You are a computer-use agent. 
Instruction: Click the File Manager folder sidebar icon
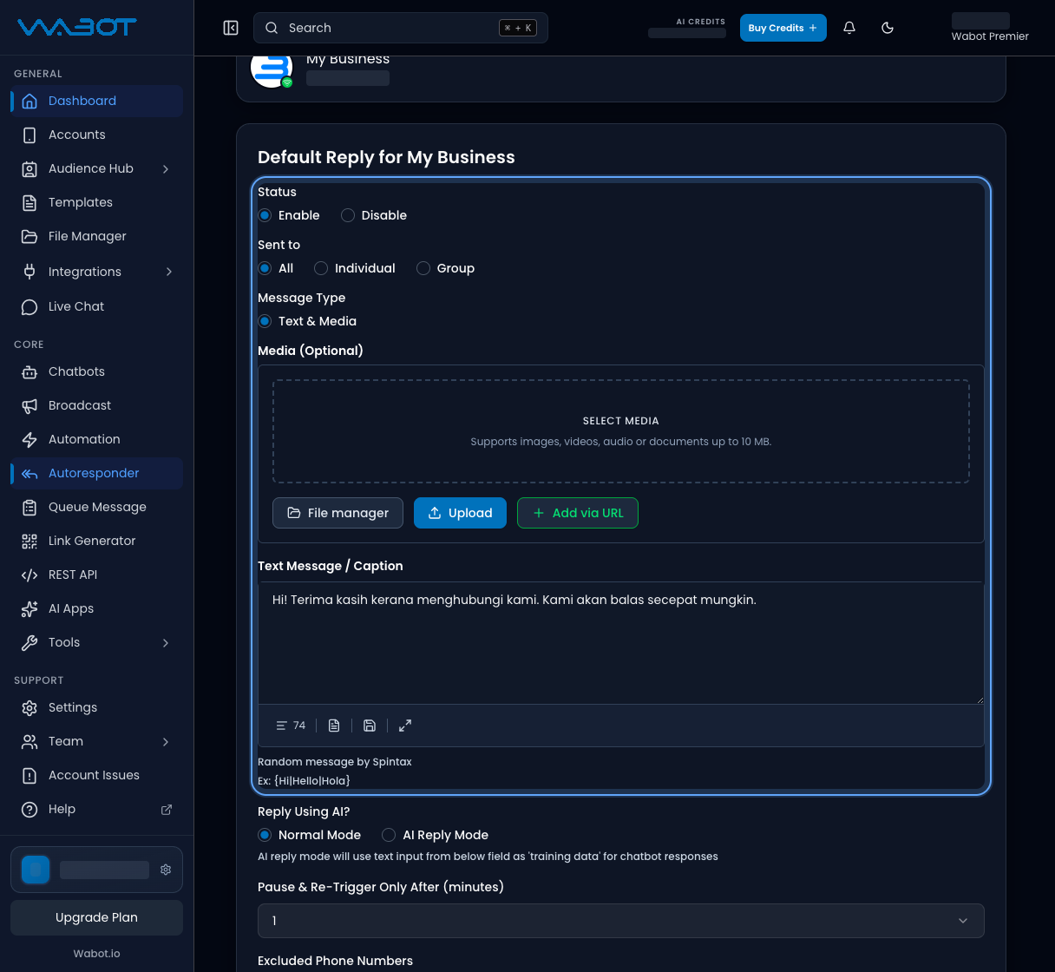[29, 237]
